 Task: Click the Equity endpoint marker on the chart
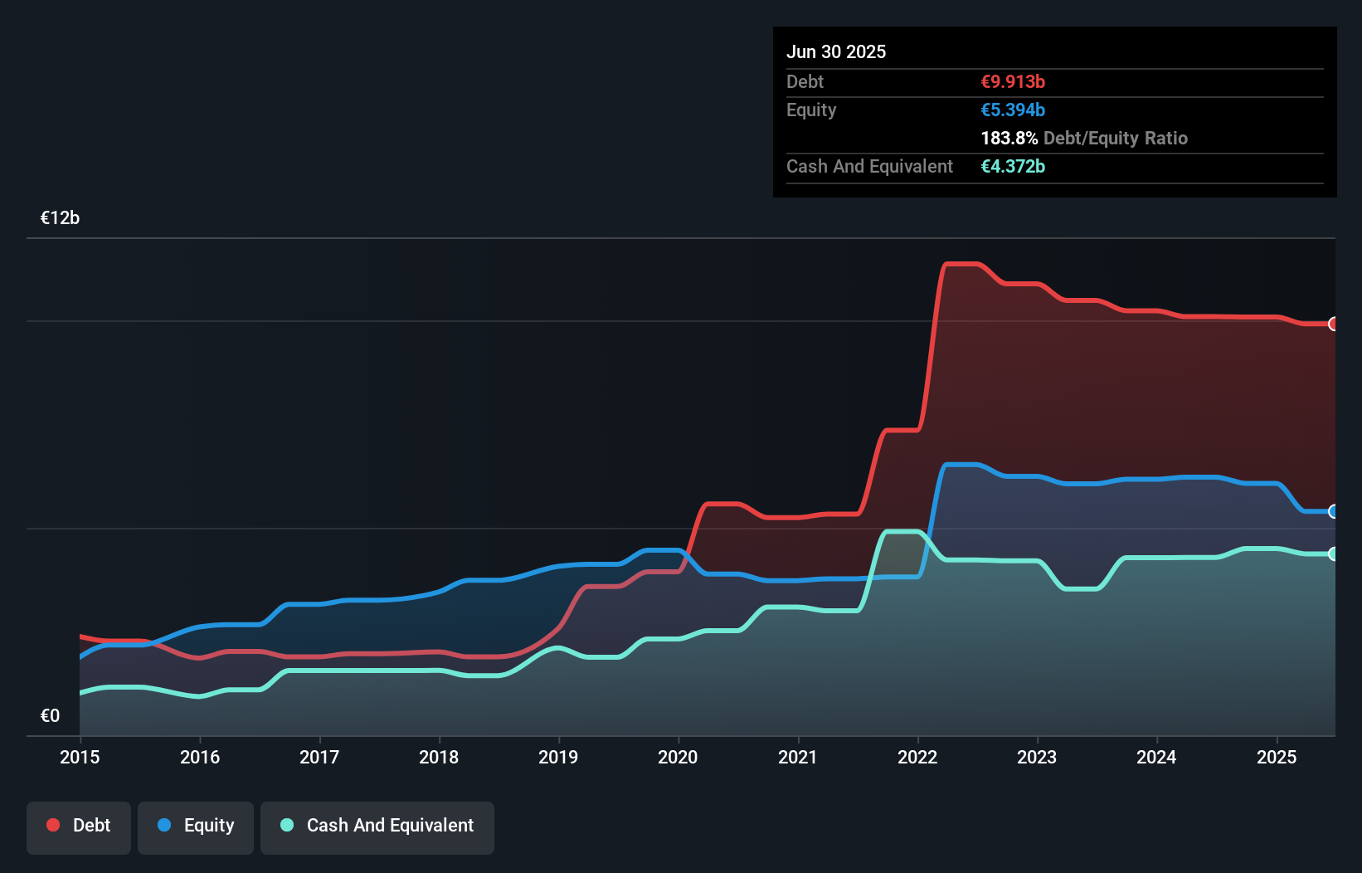pos(1333,513)
